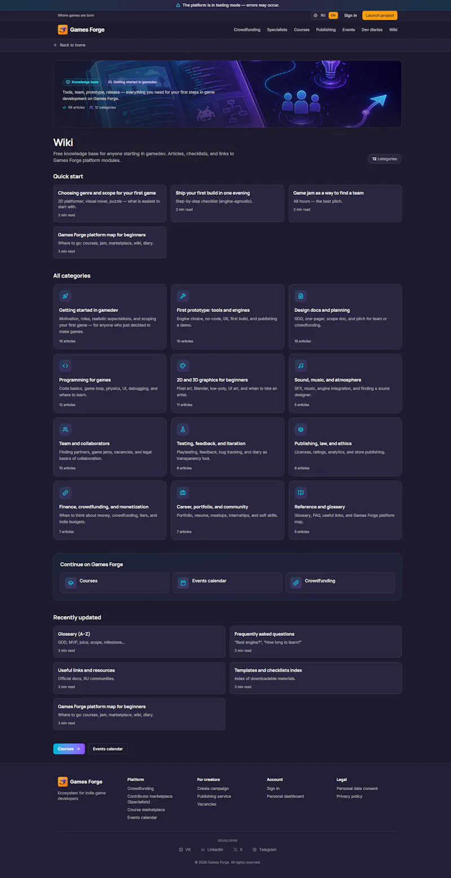
Task: Click the briefcase icon on Career card
Action: (183, 493)
